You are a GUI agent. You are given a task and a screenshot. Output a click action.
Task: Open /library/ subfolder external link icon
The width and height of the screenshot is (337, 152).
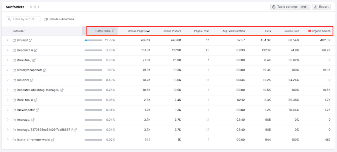(31, 40)
